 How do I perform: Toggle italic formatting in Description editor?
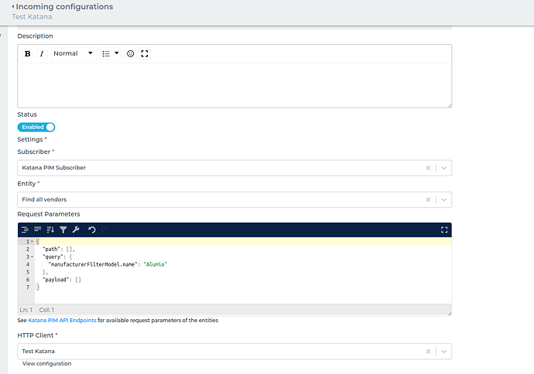tap(42, 54)
